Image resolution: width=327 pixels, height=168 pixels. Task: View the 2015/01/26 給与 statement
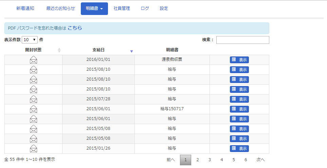[x=239, y=149]
